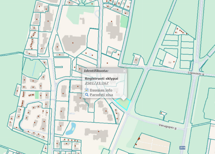
Task: Close the Identifikuota popup
Action: [x=124, y=71]
